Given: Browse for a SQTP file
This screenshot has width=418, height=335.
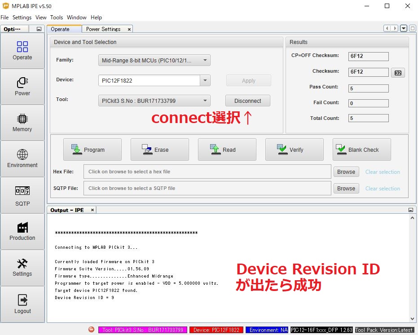Looking at the screenshot, I should (x=346, y=188).
